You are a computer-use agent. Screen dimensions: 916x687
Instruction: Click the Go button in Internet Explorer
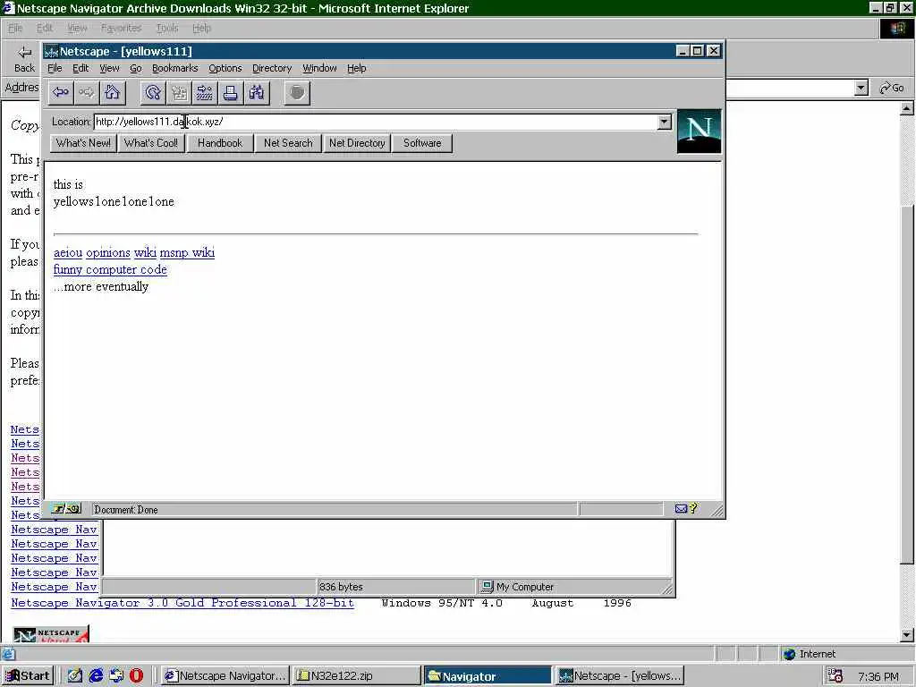[892, 89]
